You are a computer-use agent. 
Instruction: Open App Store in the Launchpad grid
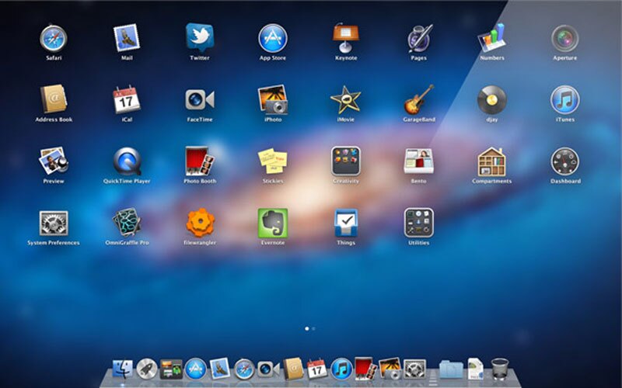click(273, 38)
